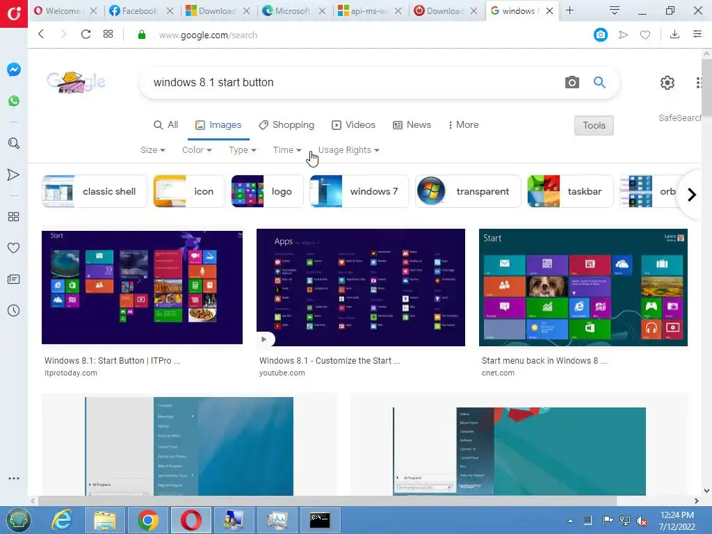Open the taskbar clock and date
Image resolution: width=712 pixels, height=534 pixels.
[x=677, y=521]
